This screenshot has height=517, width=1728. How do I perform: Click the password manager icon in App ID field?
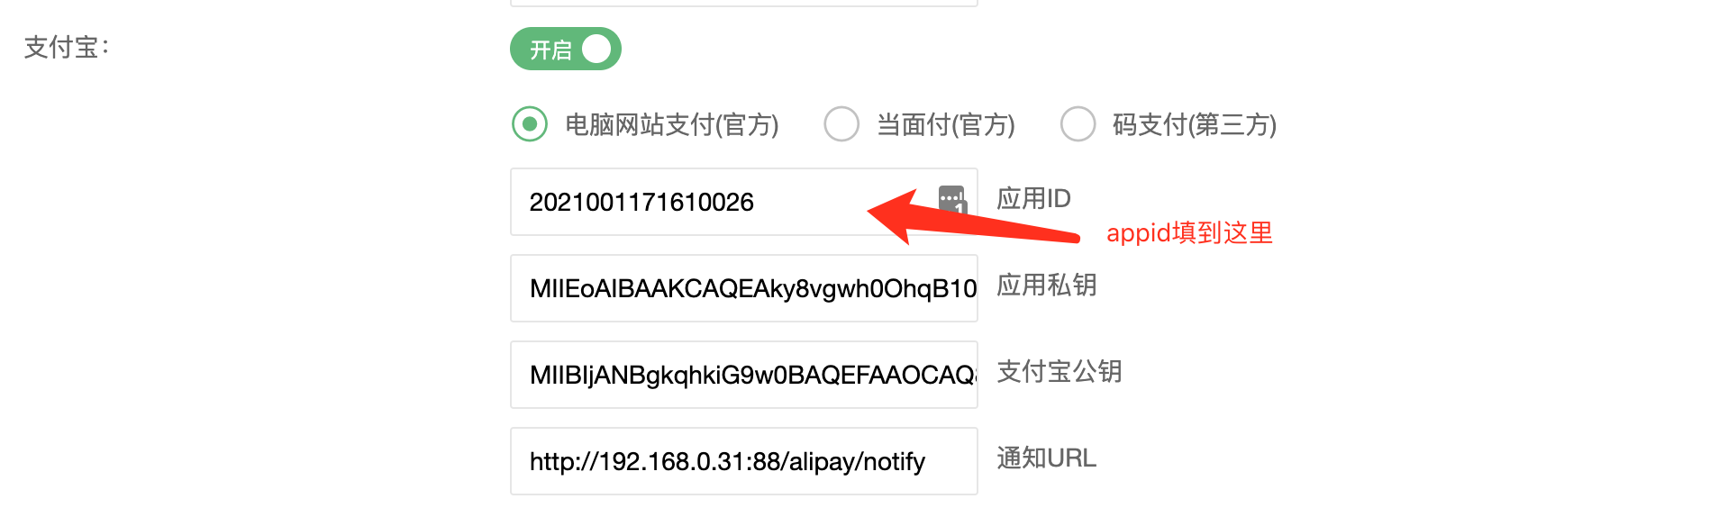pos(952,199)
